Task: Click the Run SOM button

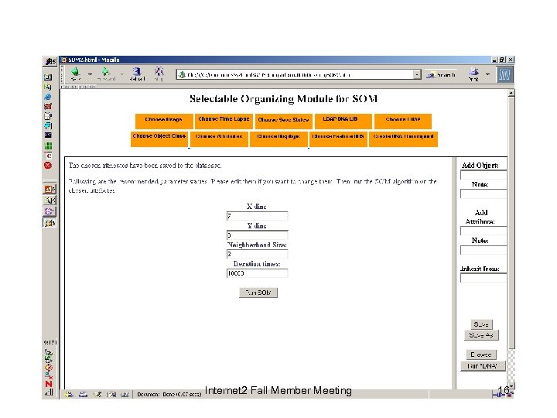Action: [x=258, y=293]
